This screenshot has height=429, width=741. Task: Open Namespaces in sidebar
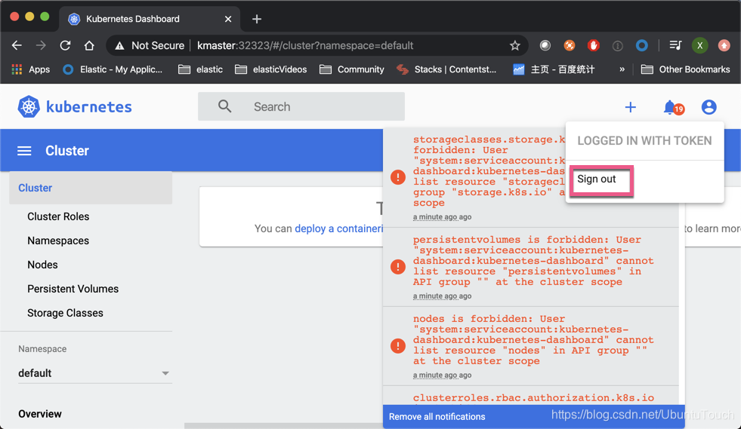(x=58, y=241)
